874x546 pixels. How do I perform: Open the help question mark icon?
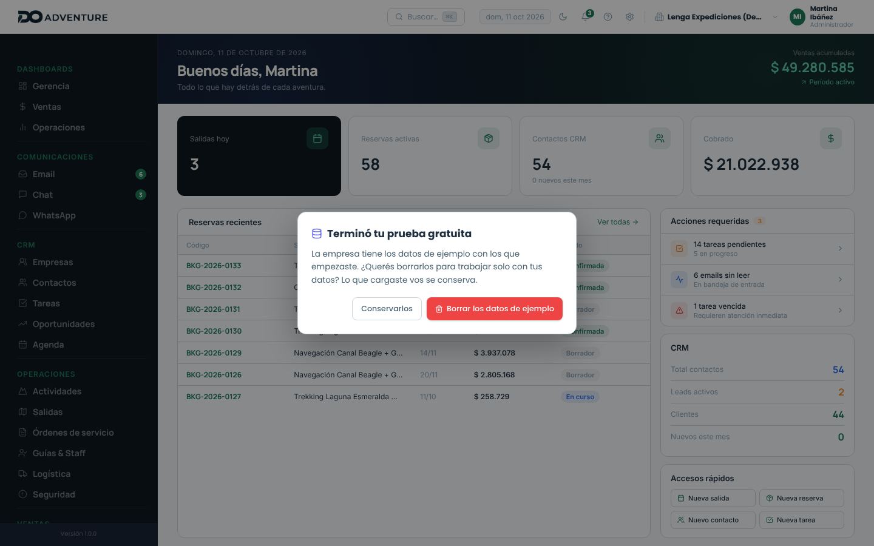point(608,17)
